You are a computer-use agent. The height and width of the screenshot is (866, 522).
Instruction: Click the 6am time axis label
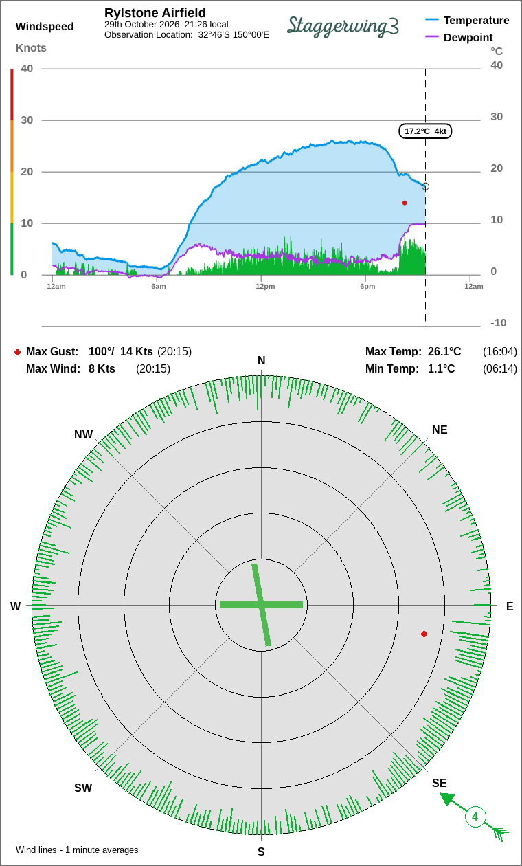click(159, 286)
